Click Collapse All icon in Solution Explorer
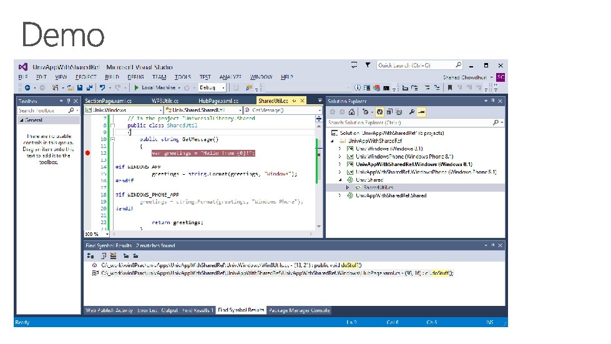The height and width of the screenshot is (344, 611). pos(389,112)
